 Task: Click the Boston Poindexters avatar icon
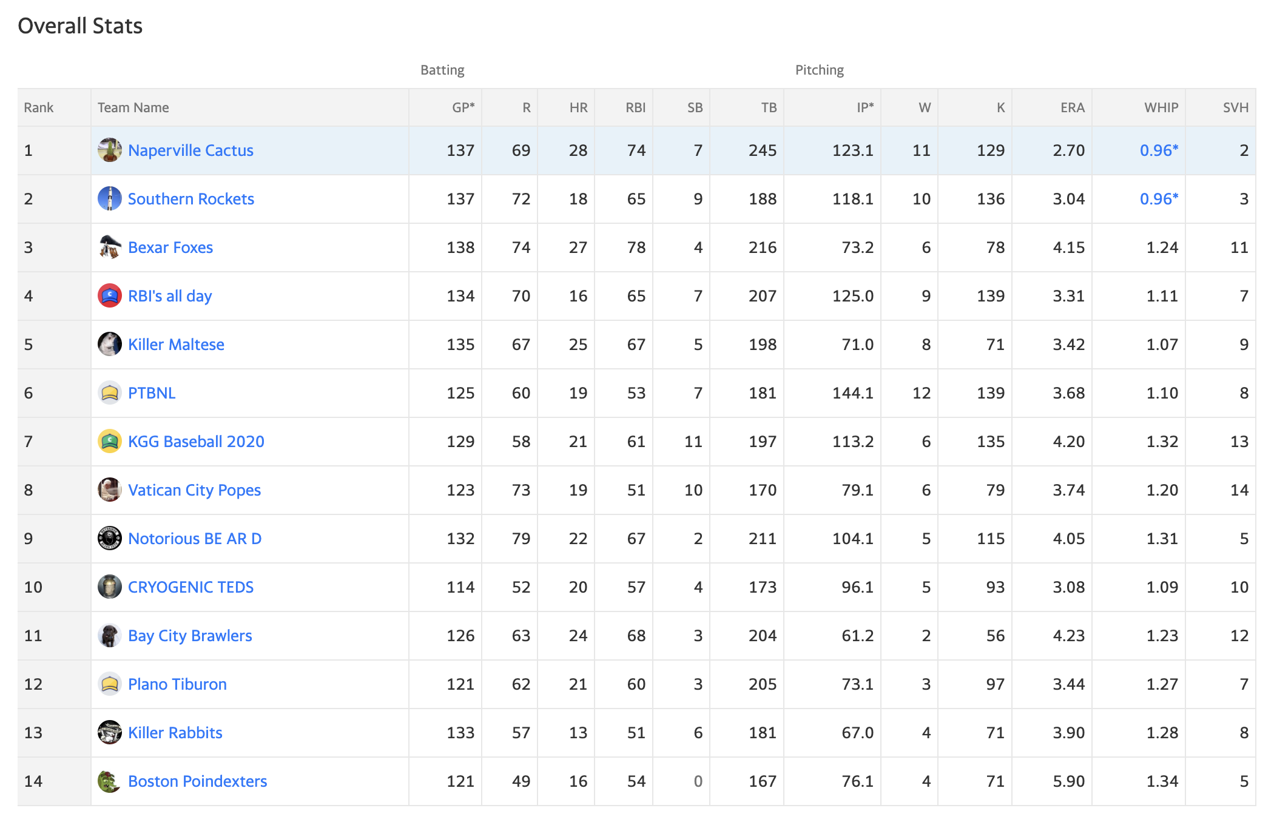click(x=110, y=781)
